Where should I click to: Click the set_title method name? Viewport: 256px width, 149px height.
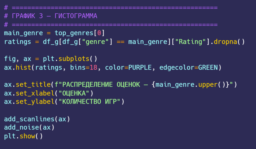[x=33, y=85]
